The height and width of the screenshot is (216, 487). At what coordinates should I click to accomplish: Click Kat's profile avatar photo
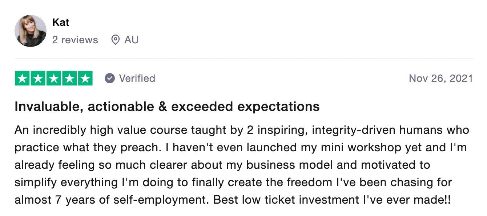(31, 31)
